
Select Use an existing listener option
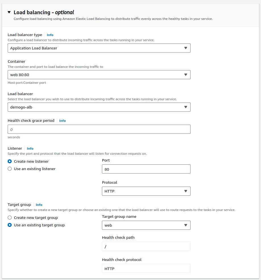pyautogui.click(x=10, y=169)
